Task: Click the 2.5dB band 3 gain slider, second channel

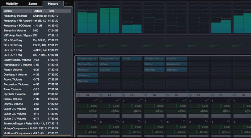Action: pos(110,127)
